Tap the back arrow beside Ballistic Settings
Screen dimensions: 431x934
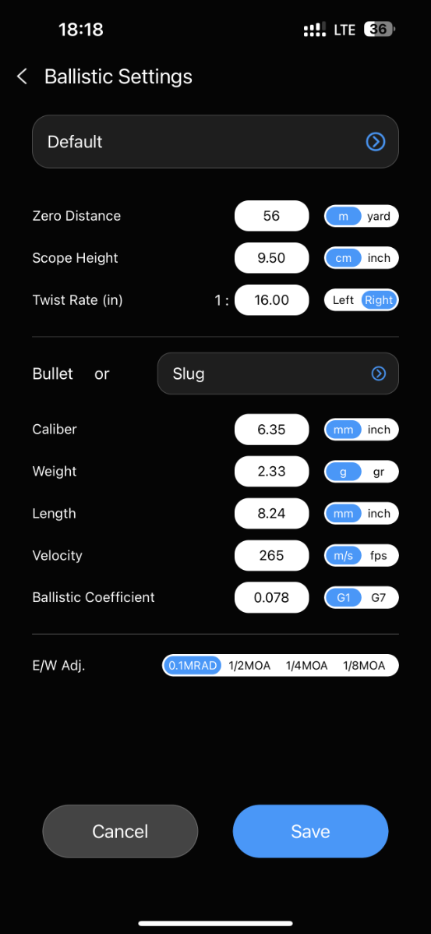pos(22,77)
